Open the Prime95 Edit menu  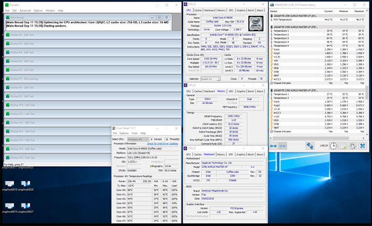(14, 11)
